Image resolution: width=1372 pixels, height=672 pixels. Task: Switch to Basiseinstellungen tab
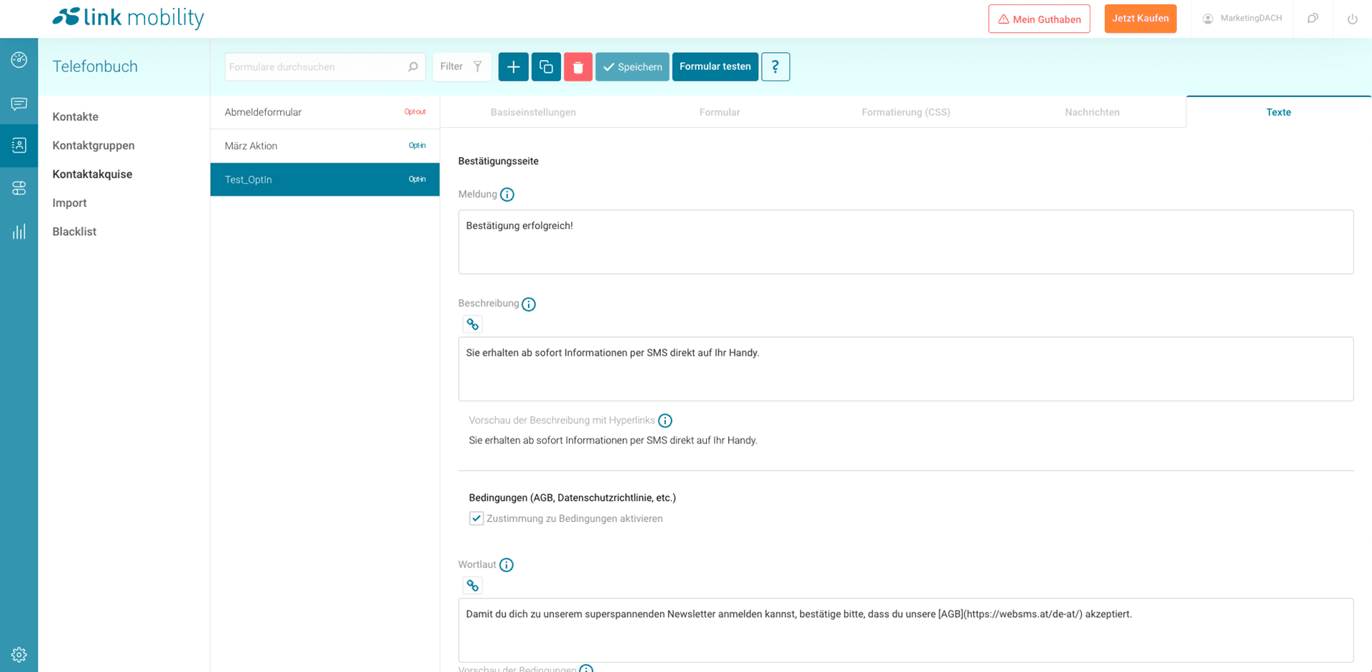coord(533,112)
